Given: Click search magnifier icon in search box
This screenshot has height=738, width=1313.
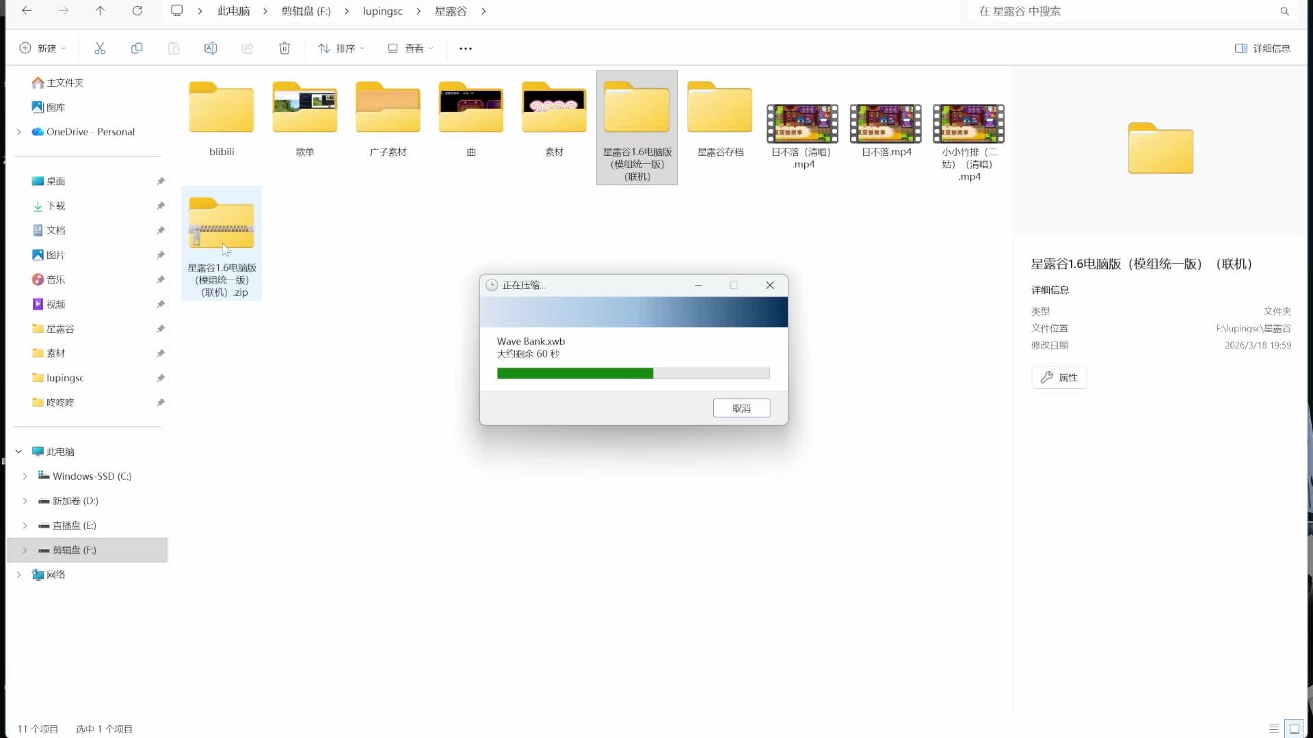Looking at the screenshot, I should [1284, 11].
